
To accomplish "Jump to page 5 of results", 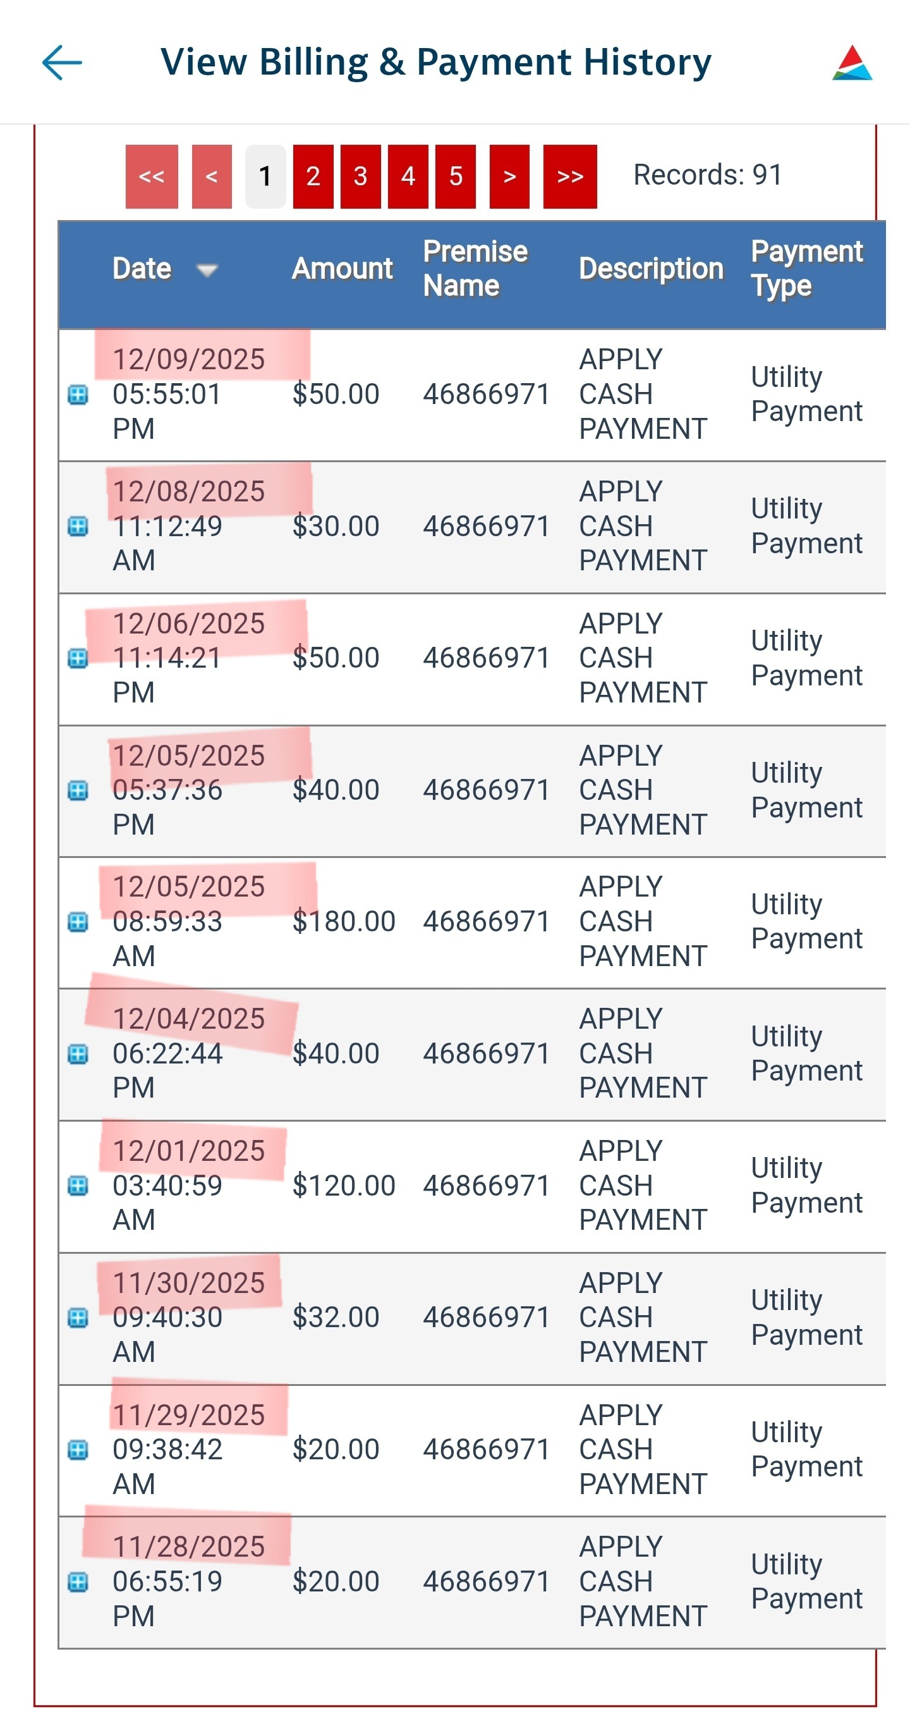I will [x=456, y=176].
